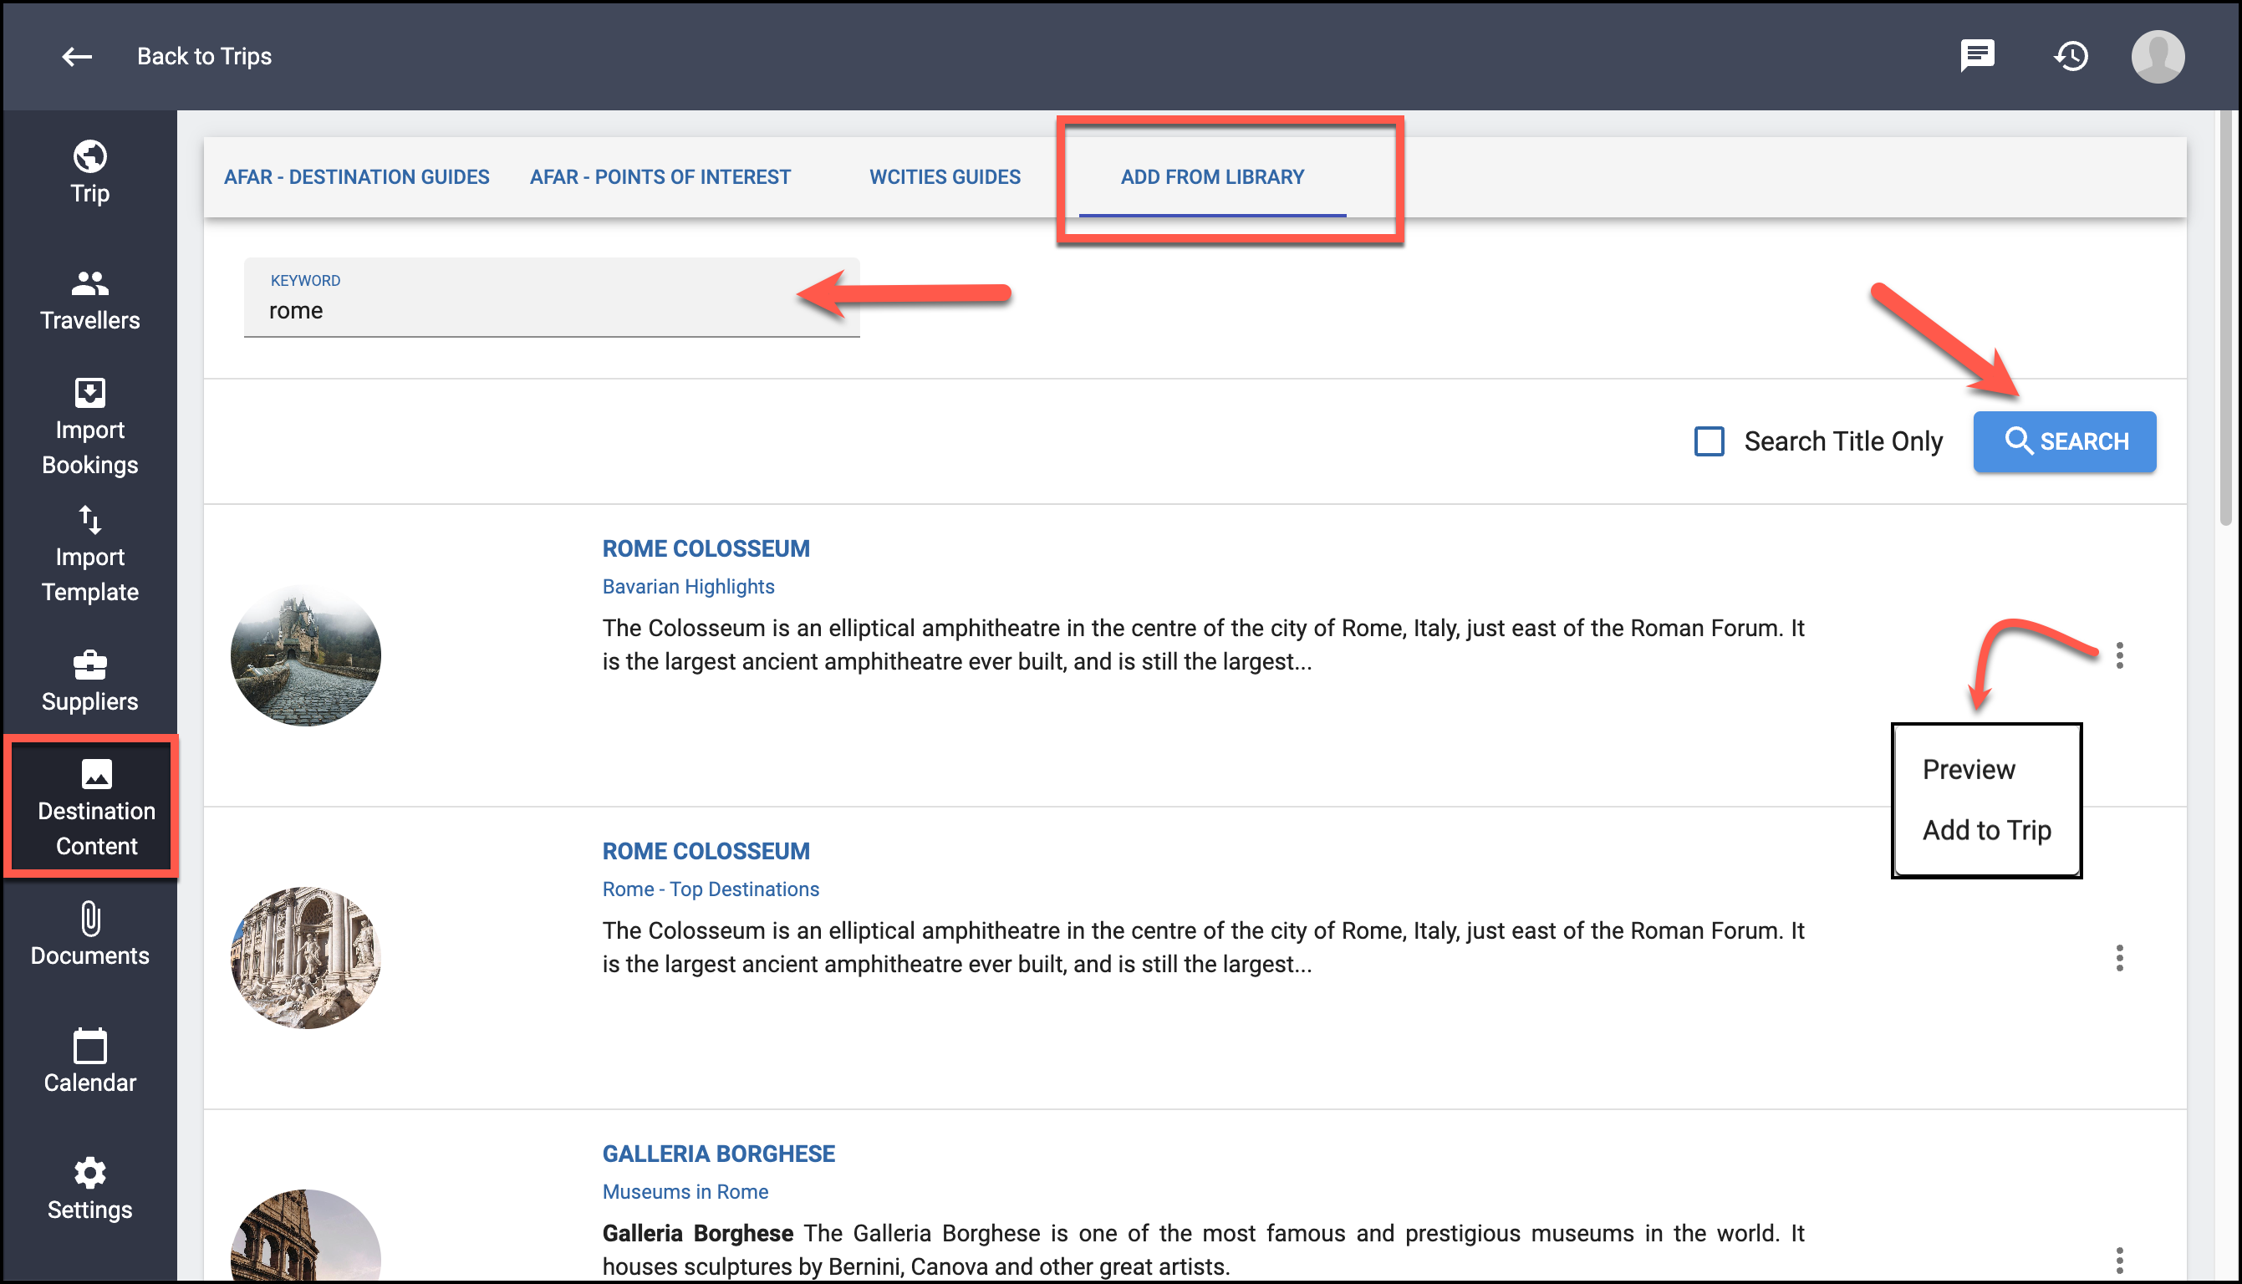This screenshot has width=2242, height=1284.
Task: Open Trip in the sidebar
Action: click(x=90, y=173)
